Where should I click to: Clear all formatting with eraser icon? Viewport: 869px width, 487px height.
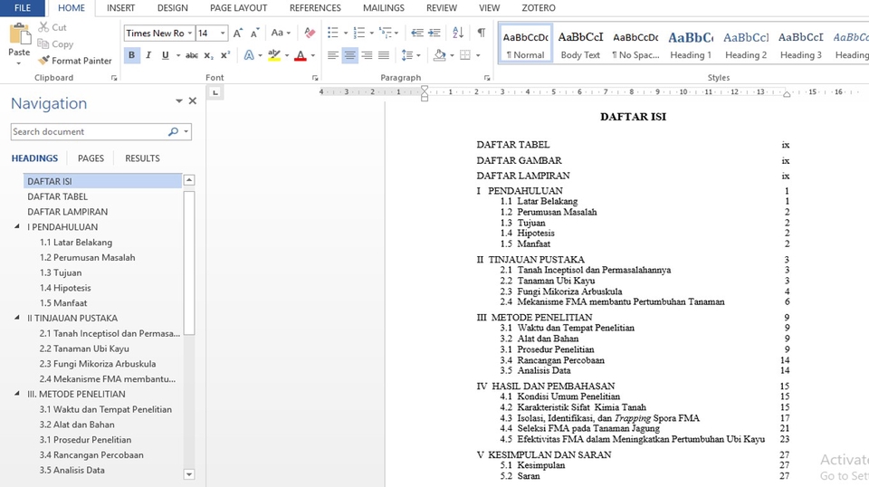coord(310,33)
